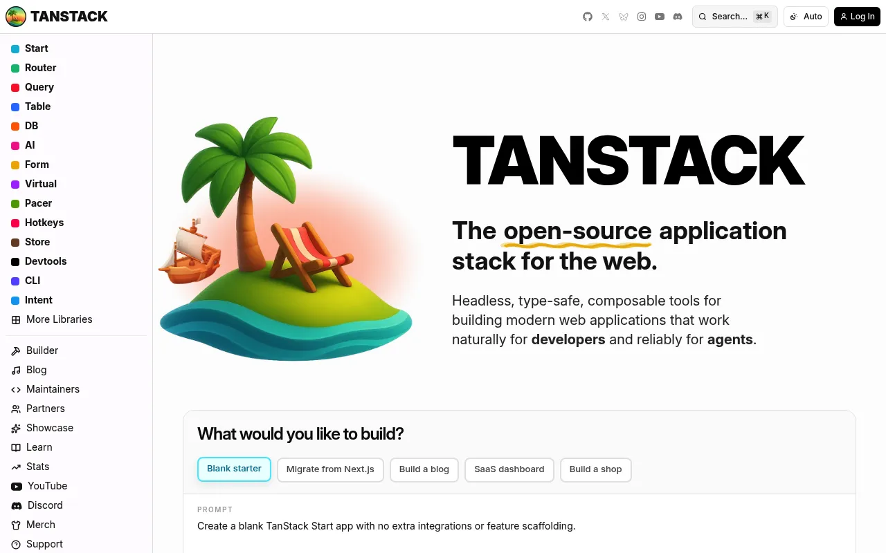
Task: Click the Stats trend icon
Action: tap(16, 467)
